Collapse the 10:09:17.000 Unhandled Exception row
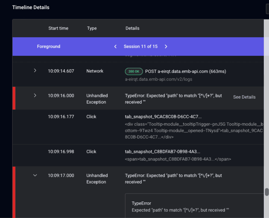 [35, 175]
